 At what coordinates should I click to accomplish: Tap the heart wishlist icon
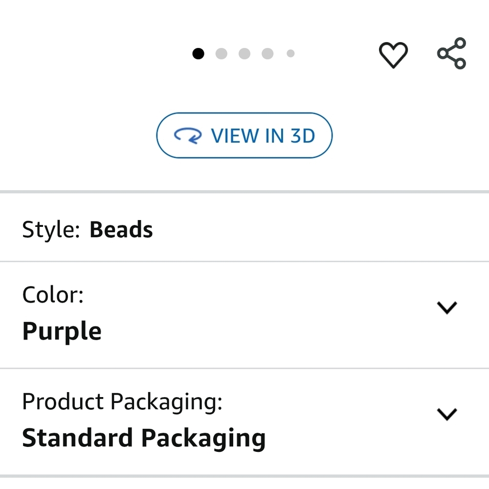tap(393, 55)
